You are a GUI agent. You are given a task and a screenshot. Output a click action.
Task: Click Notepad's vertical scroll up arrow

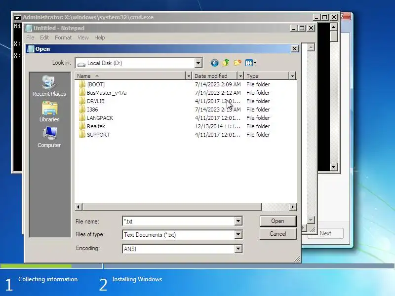311,47
